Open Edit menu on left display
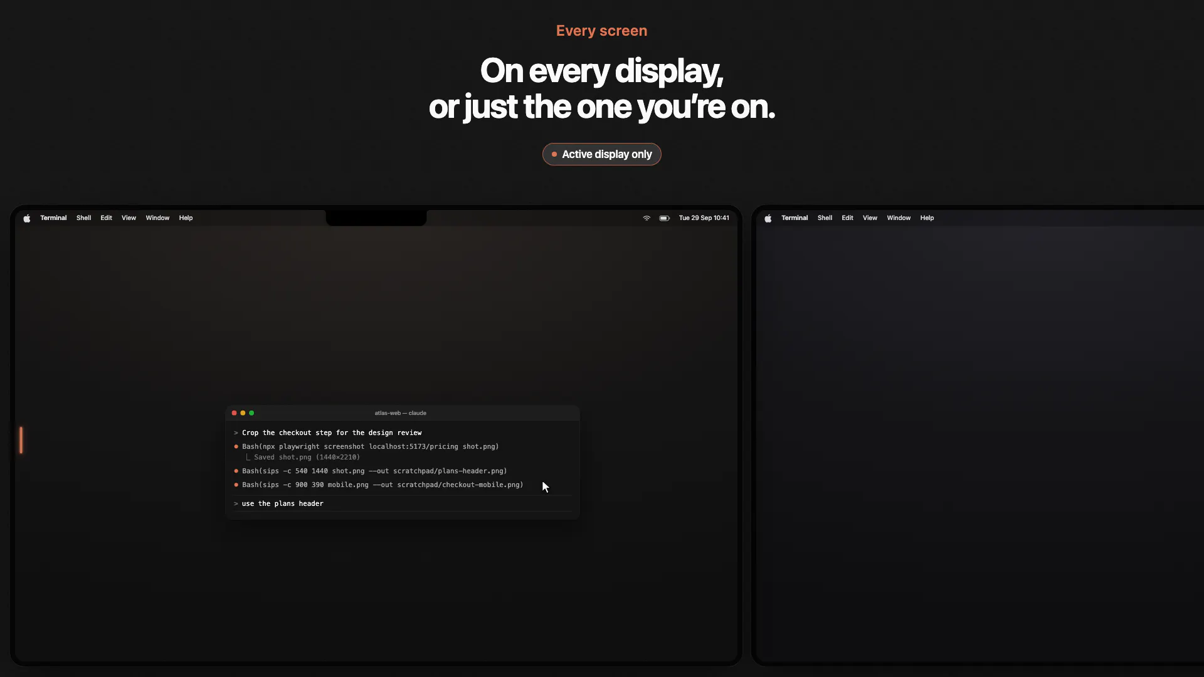This screenshot has height=677, width=1204. 106,218
